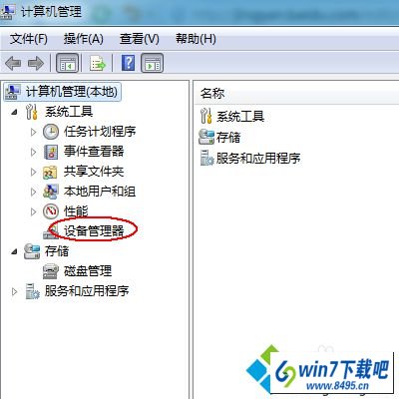Viewport: 399px width, 399px height.
Task: Expand the 任务计划程序 node arrow
Action: [x=33, y=132]
